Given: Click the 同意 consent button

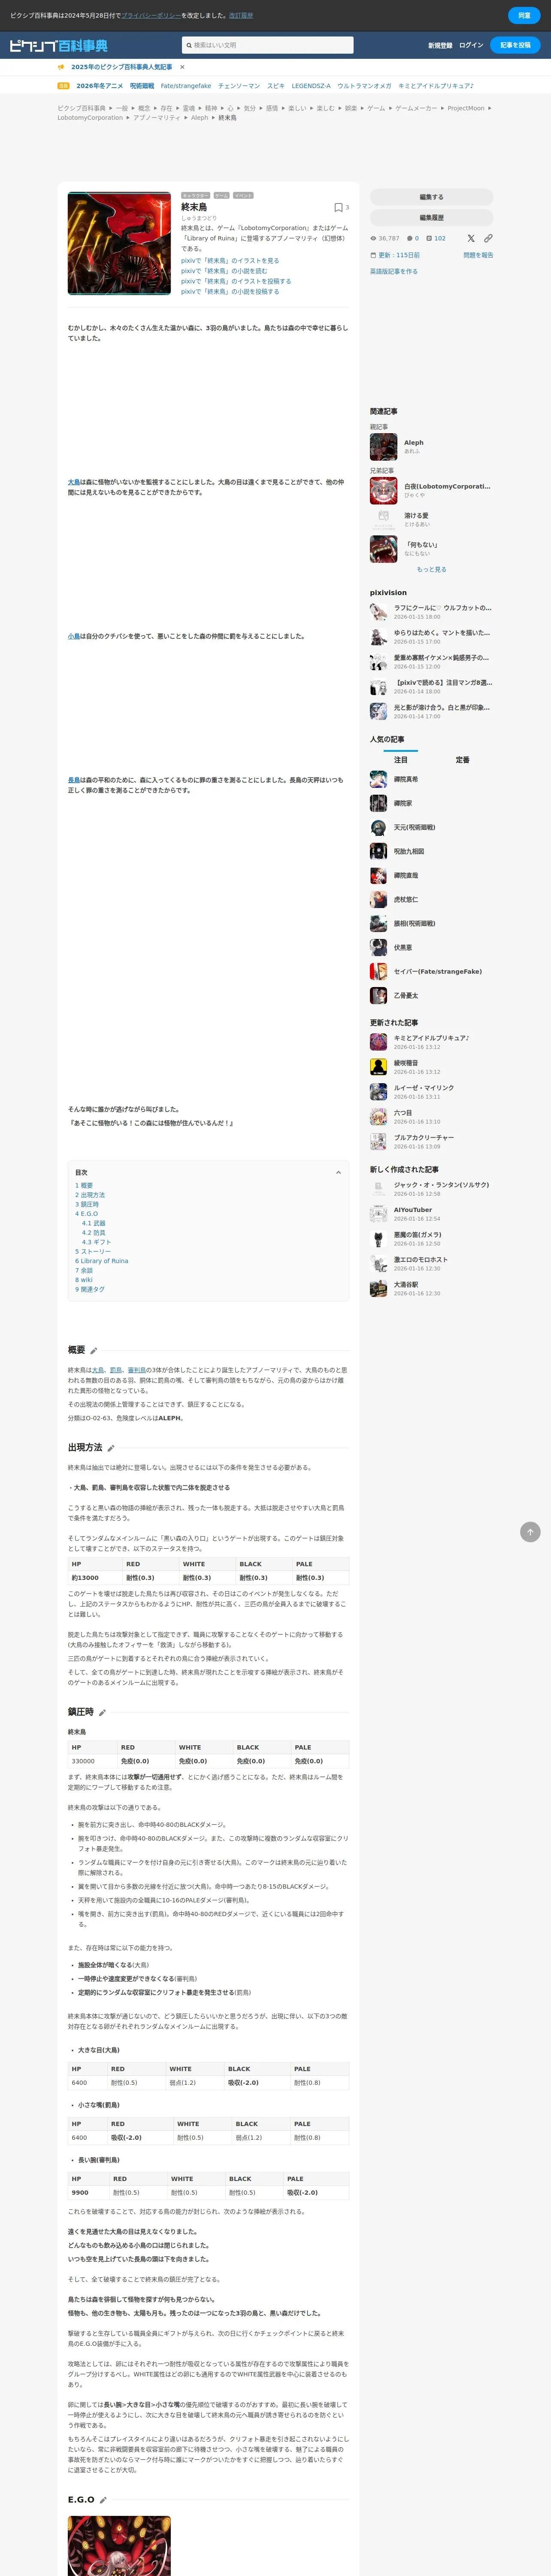Looking at the screenshot, I should 524,15.
